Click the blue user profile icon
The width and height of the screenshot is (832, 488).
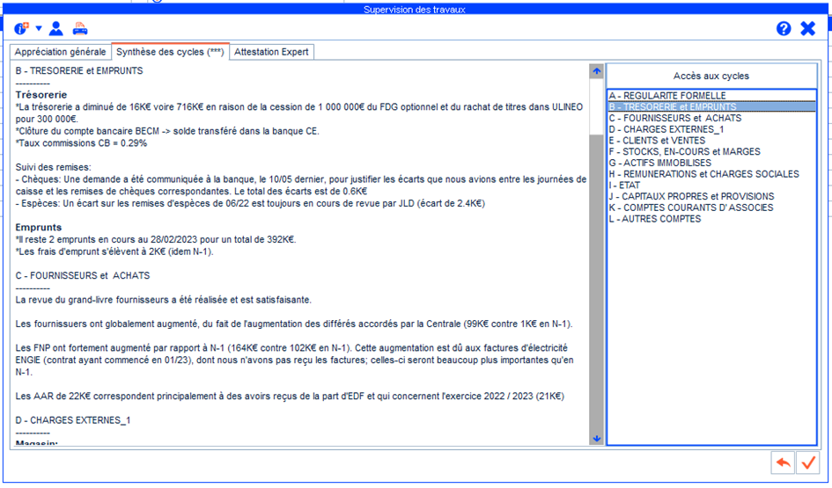55,28
